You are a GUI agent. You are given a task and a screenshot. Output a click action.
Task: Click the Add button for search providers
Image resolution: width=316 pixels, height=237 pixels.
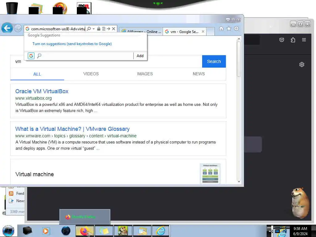pyautogui.click(x=140, y=56)
